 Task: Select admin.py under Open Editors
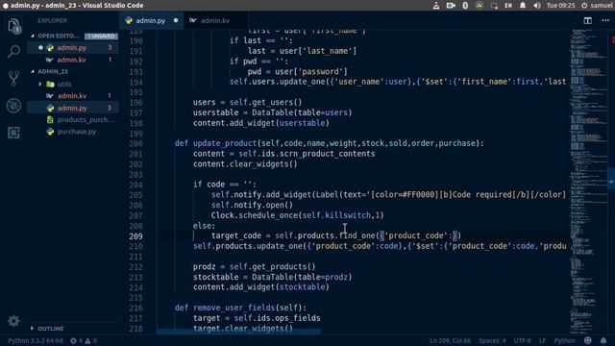[72, 48]
